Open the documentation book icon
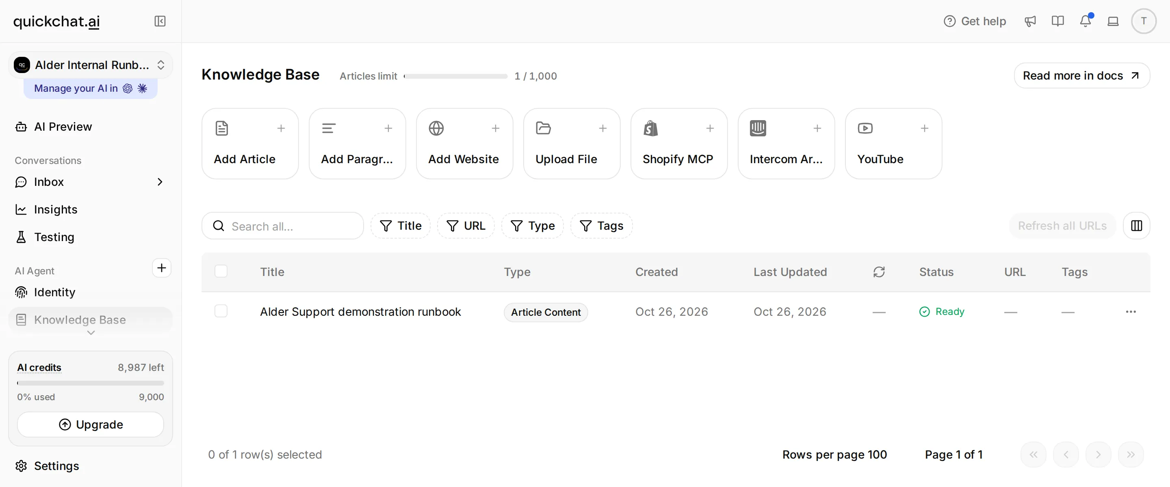Image resolution: width=1170 pixels, height=487 pixels. coord(1057,22)
